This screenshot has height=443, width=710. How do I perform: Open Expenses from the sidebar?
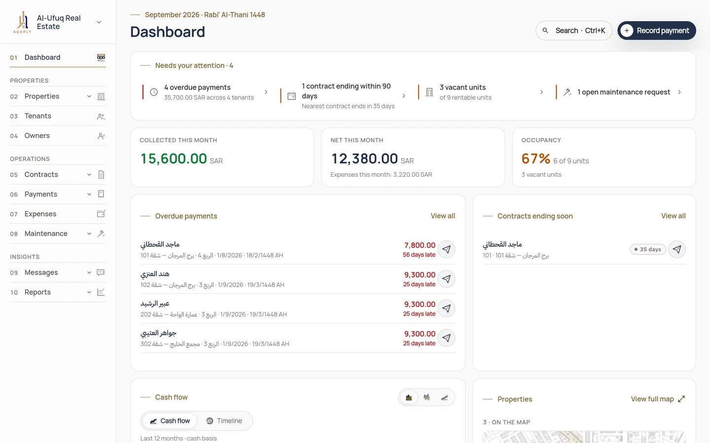(58, 214)
